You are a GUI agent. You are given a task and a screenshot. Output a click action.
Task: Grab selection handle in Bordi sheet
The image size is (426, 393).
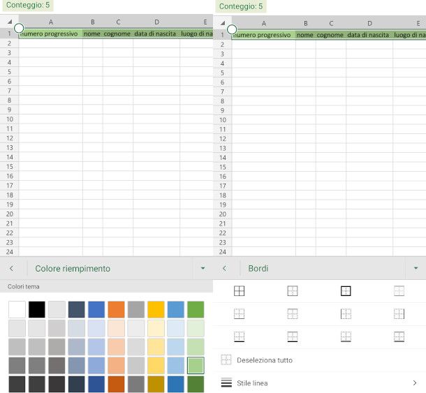[x=232, y=29]
